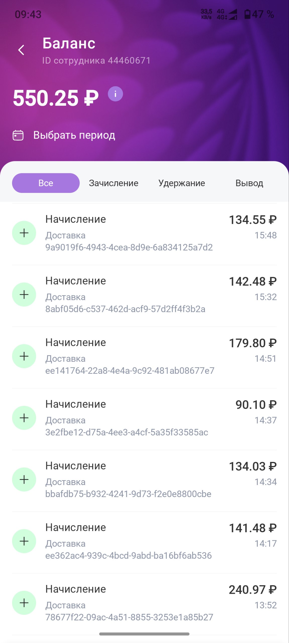This screenshot has height=643, width=289.
Task: Tap plus icon of 90.10 ₽ accrual
Action: coord(24,418)
